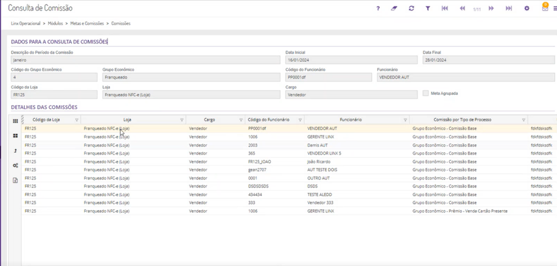Jump to the first record

click(x=445, y=9)
